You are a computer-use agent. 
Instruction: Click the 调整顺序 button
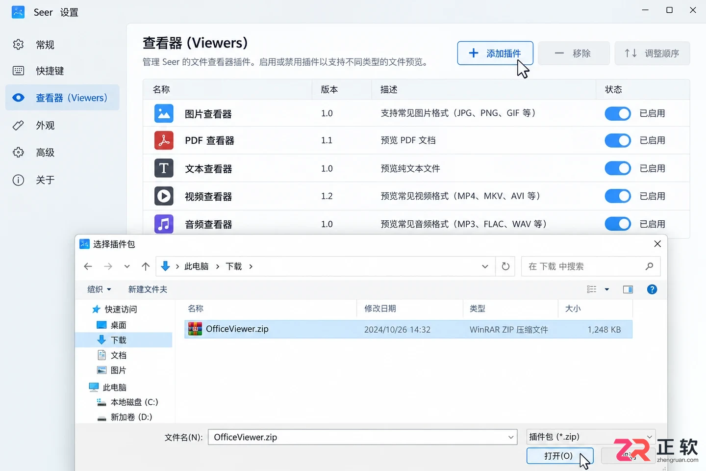652,53
